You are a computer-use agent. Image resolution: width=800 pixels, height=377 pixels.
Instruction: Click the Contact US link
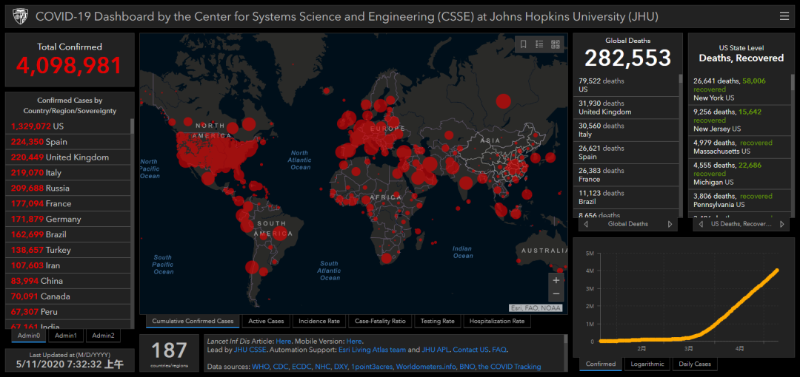pyautogui.click(x=470, y=350)
